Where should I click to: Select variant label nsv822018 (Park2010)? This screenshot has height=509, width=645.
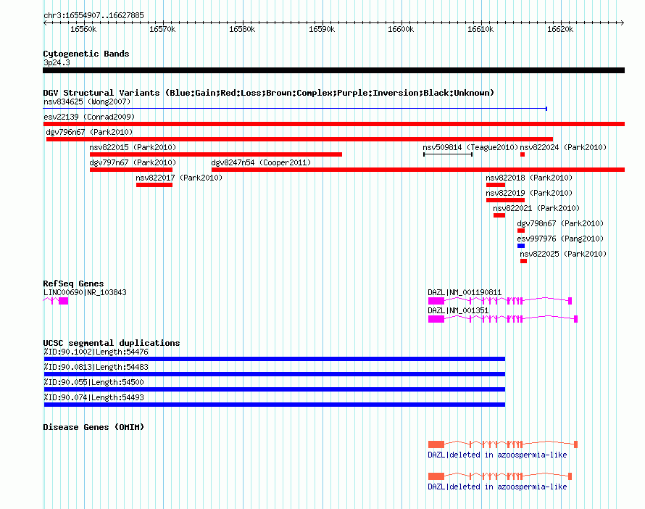529,178
